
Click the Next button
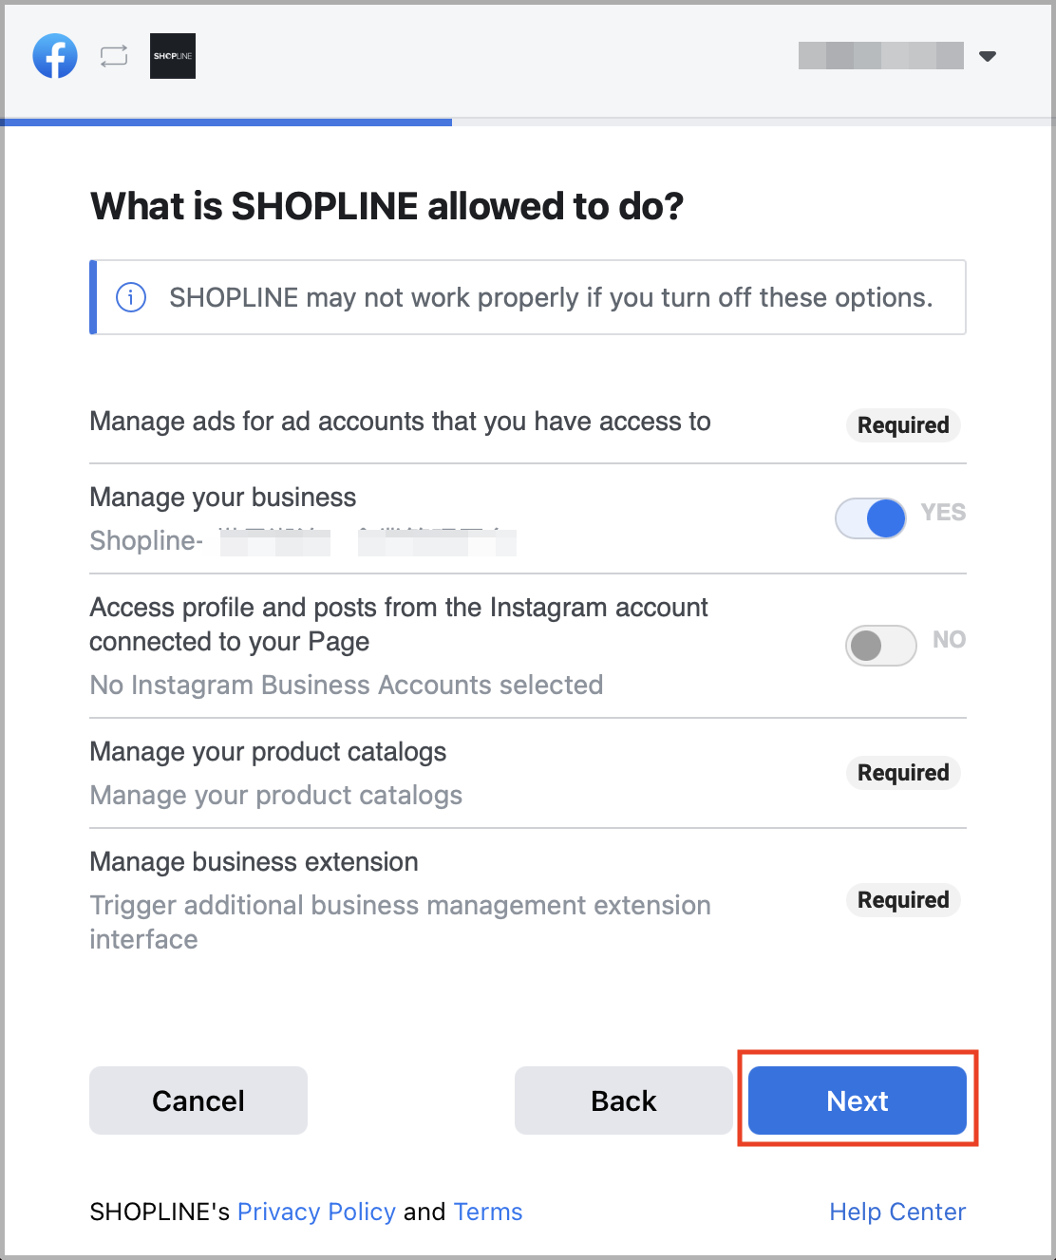858,1100
